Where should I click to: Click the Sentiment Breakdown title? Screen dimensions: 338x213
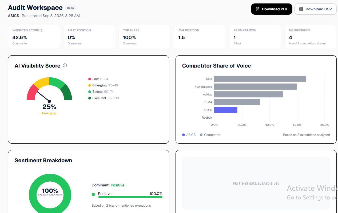point(43,160)
